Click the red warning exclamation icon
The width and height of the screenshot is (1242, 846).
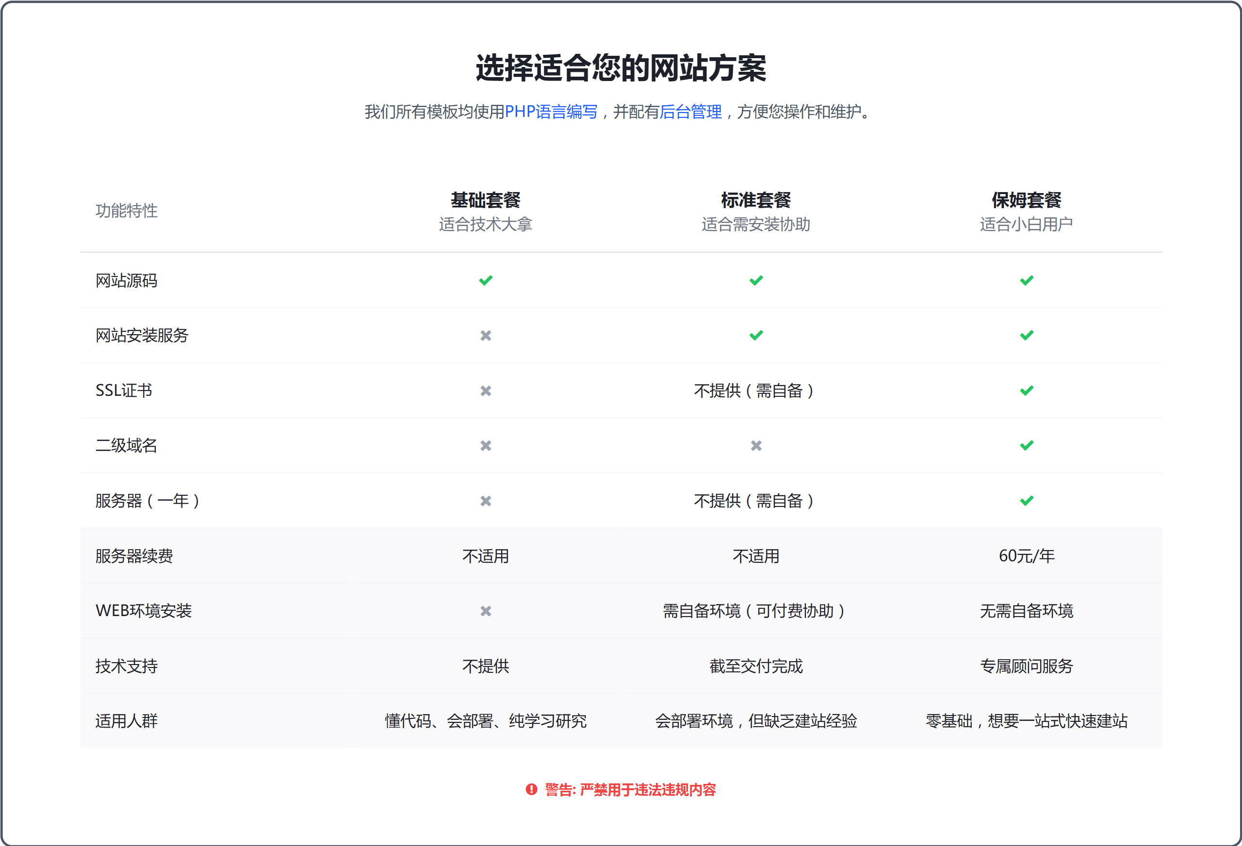(x=531, y=789)
